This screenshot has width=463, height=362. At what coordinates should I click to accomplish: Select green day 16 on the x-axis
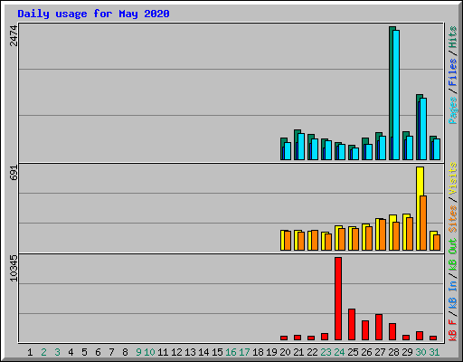(231, 352)
